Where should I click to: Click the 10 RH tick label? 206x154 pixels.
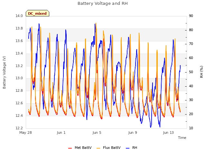click(191, 128)
